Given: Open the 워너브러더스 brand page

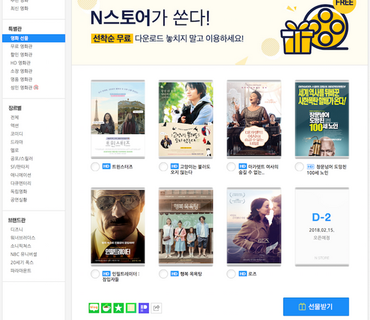Looking at the screenshot, I should [x=23, y=237].
